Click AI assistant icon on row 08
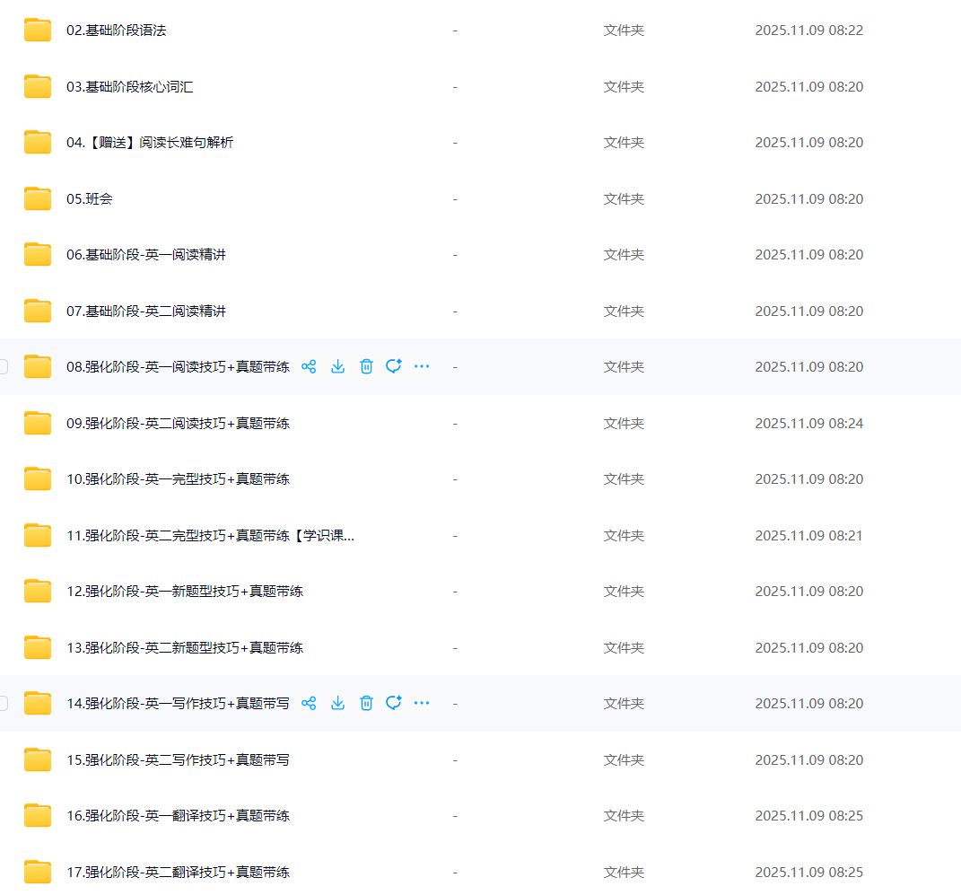Screen dimensions: 961x895 point(393,366)
